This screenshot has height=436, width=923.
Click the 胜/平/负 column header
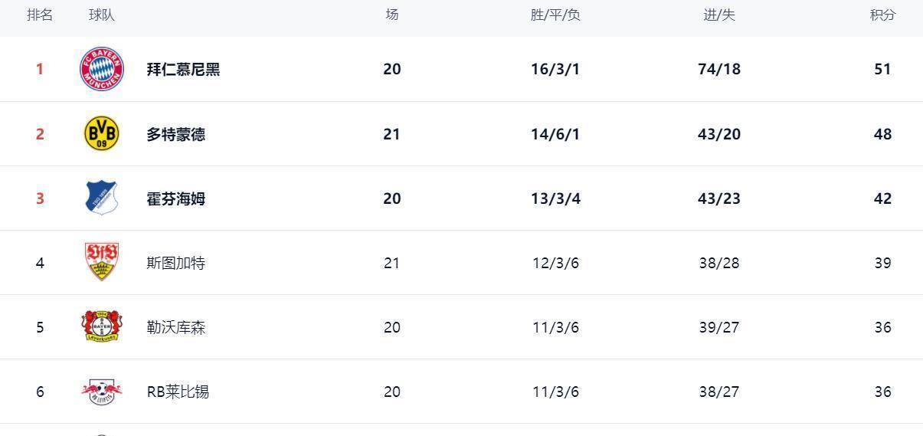point(555,15)
